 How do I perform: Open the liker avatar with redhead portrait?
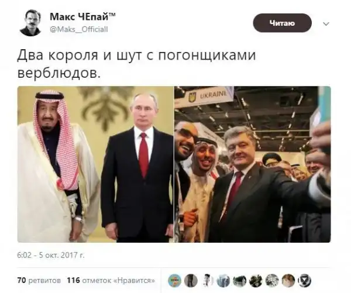(288, 281)
